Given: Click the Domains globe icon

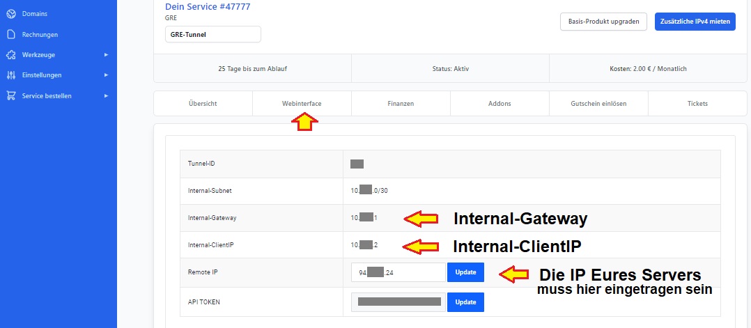Looking at the screenshot, I should tap(10, 14).
